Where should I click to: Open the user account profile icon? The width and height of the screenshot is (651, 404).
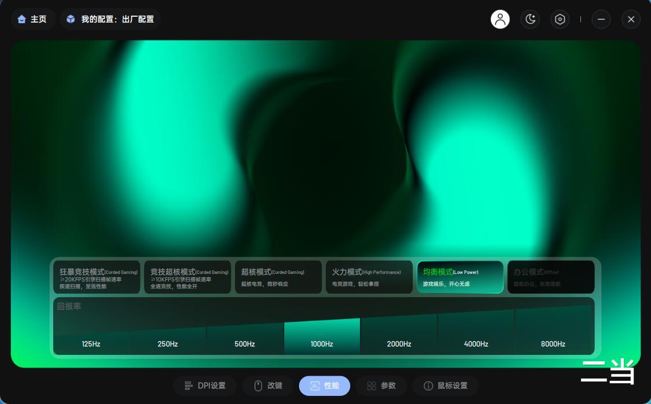tap(500, 19)
